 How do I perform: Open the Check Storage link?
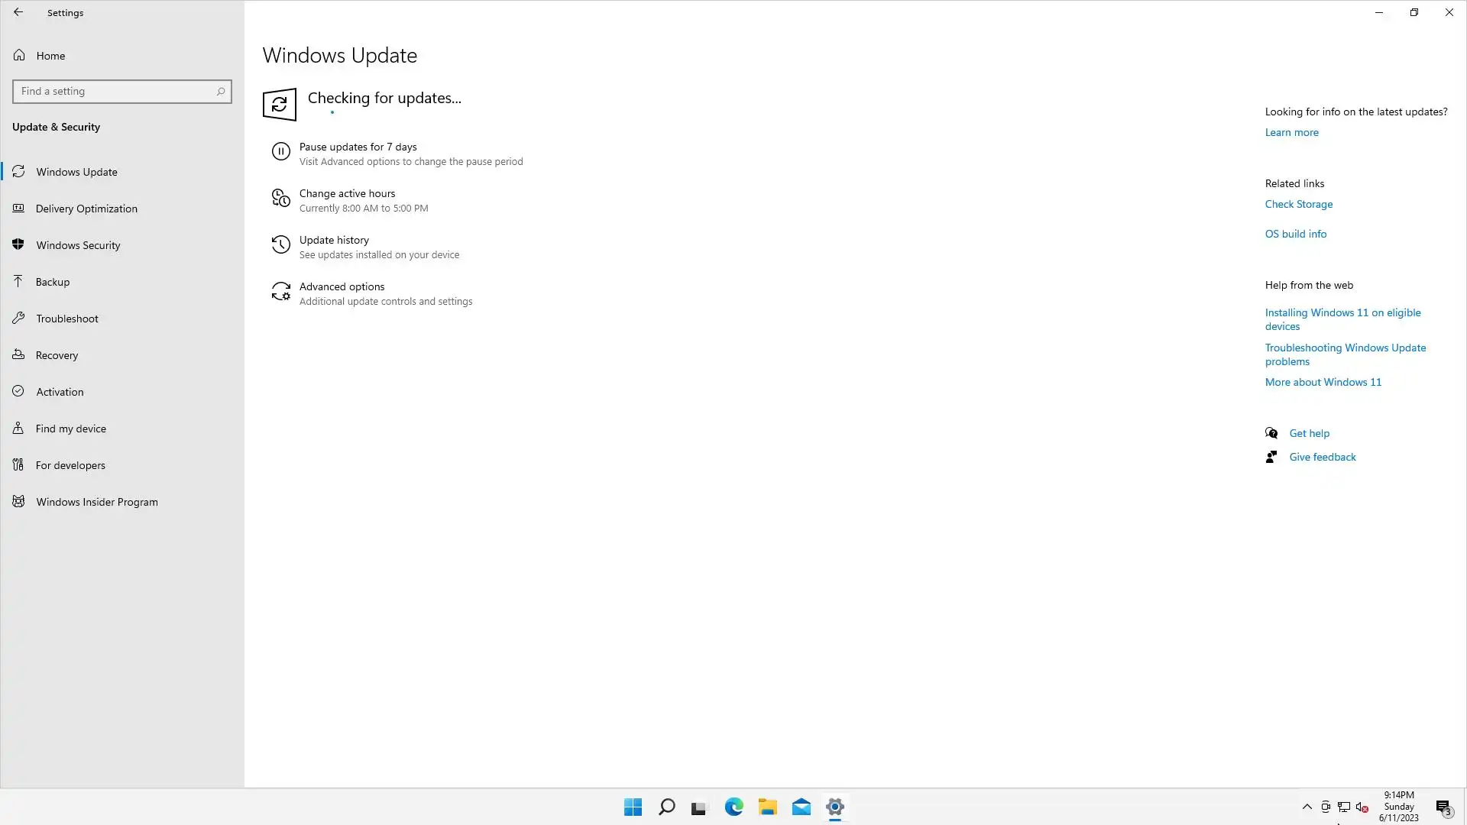pyautogui.click(x=1298, y=204)
